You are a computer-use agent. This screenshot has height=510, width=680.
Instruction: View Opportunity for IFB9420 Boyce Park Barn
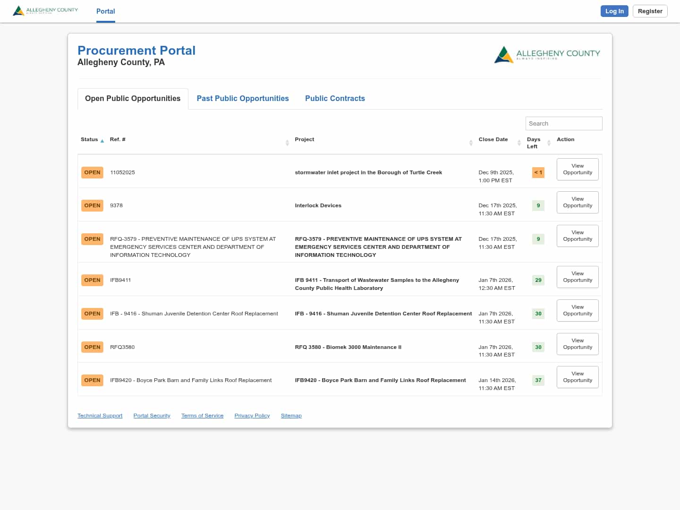pyautogui.click(x=578, y=377)
